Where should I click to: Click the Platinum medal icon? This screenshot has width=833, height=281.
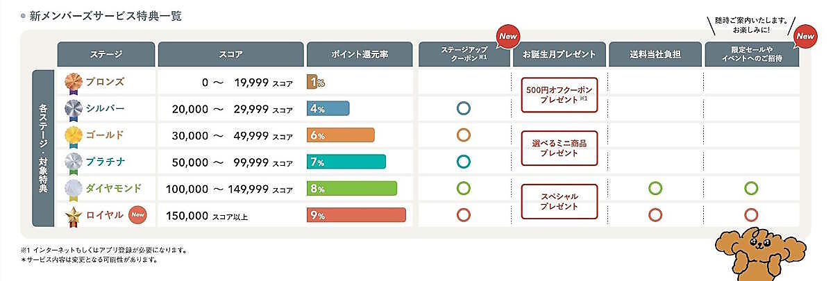pos(73,162)
